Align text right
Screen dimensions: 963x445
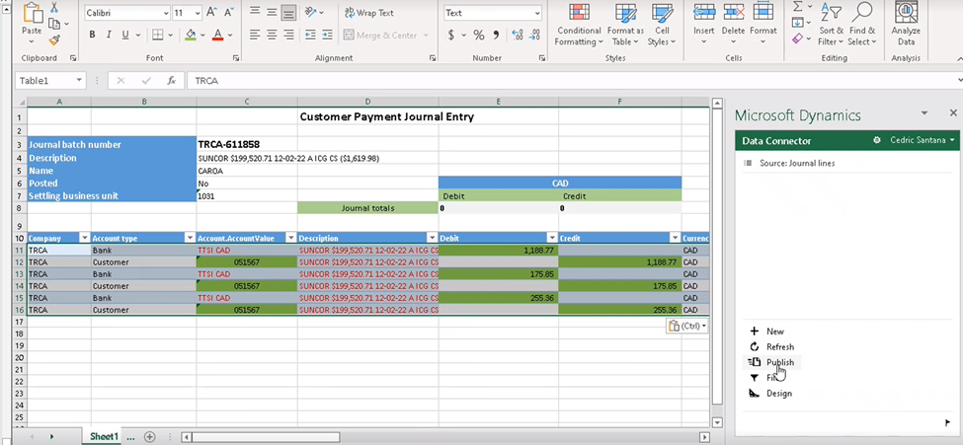pyautogui.click(x=288, y=35)
